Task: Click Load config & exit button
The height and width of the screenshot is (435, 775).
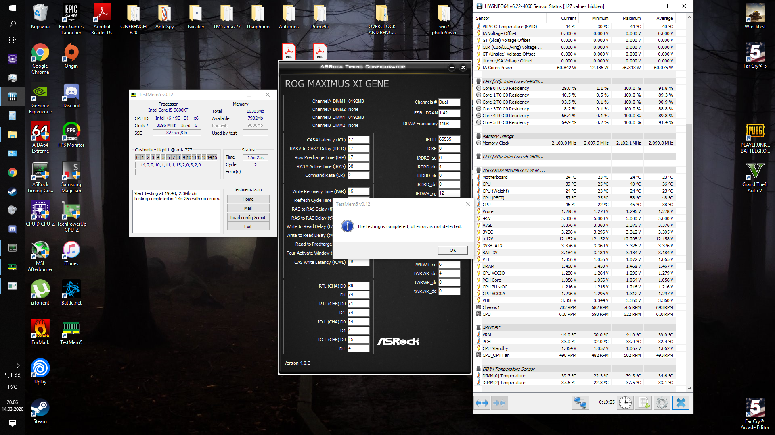Action: click(x=248, y=217)
